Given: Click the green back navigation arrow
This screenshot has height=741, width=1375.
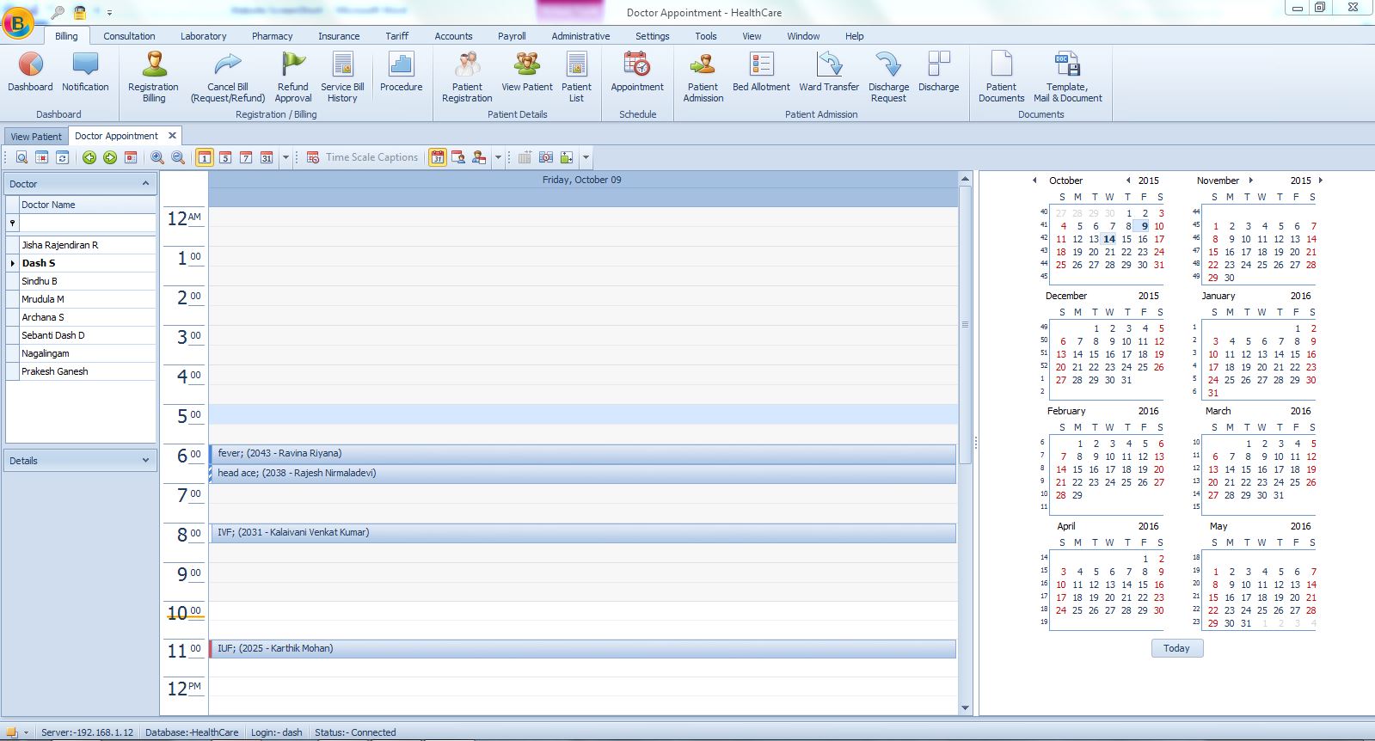Looking at the screenshot, I should (89, 157).
